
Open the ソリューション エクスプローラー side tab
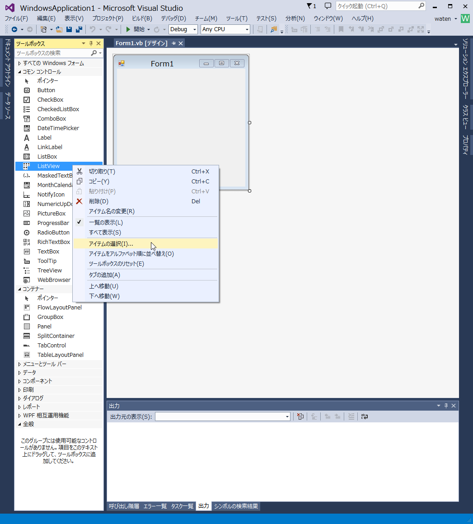click(465, 69)
